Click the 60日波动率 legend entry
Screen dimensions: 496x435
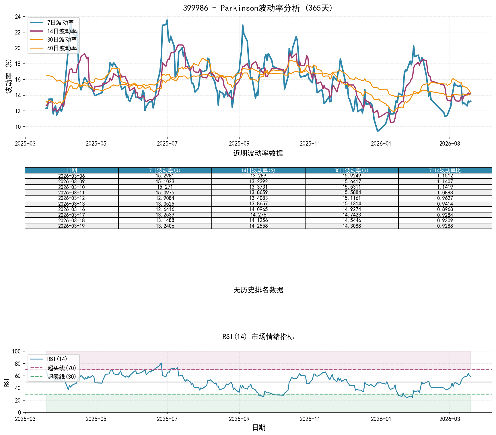(x=62, y=48)
